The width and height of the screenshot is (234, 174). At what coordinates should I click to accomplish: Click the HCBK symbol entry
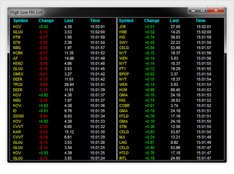coord(18,53)
